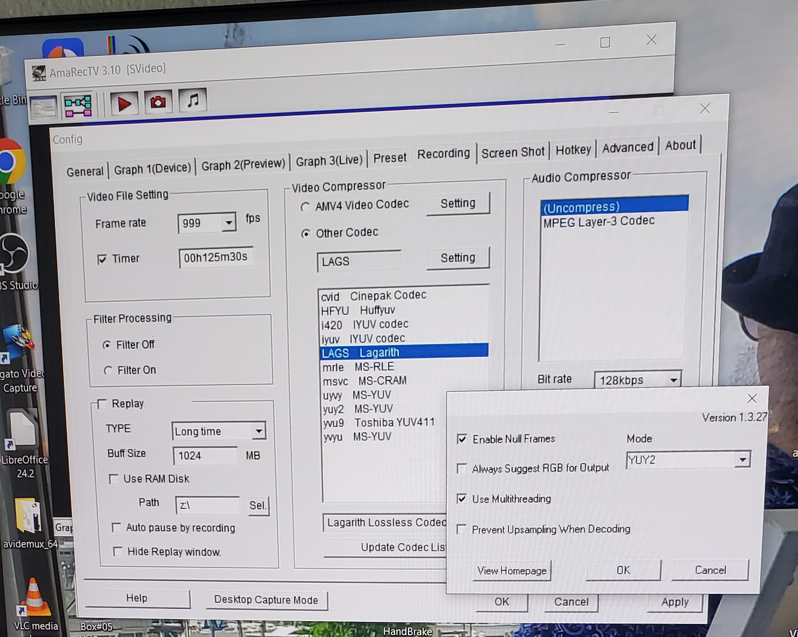
Task: Start recording with the red play icon
Action: point(124,104)
